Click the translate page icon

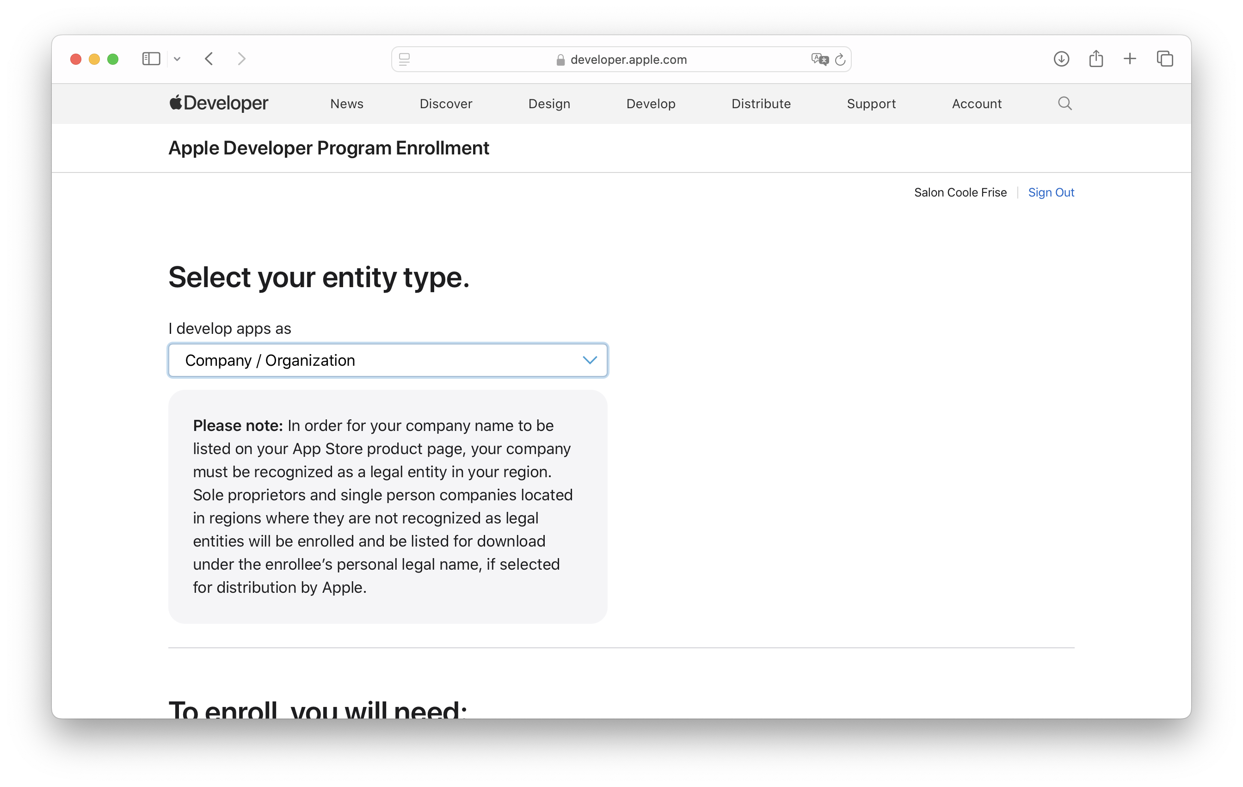coord(820,59)
